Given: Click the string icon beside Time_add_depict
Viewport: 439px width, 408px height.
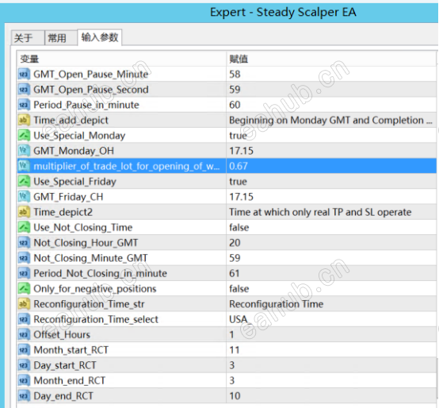Looking at the screenshot, I should tap(24, 121).
